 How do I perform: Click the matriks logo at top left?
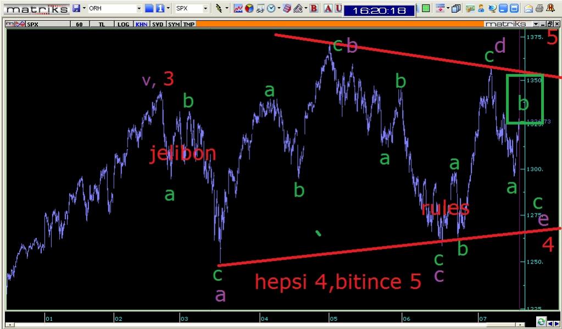pyautogui.click(x=36, y=9)
